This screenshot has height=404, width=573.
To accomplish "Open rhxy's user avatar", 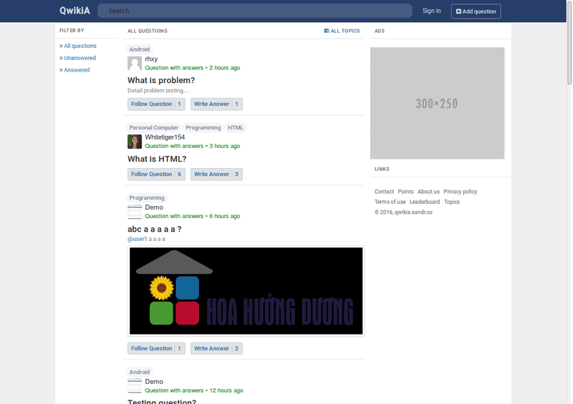I will 135,64.
